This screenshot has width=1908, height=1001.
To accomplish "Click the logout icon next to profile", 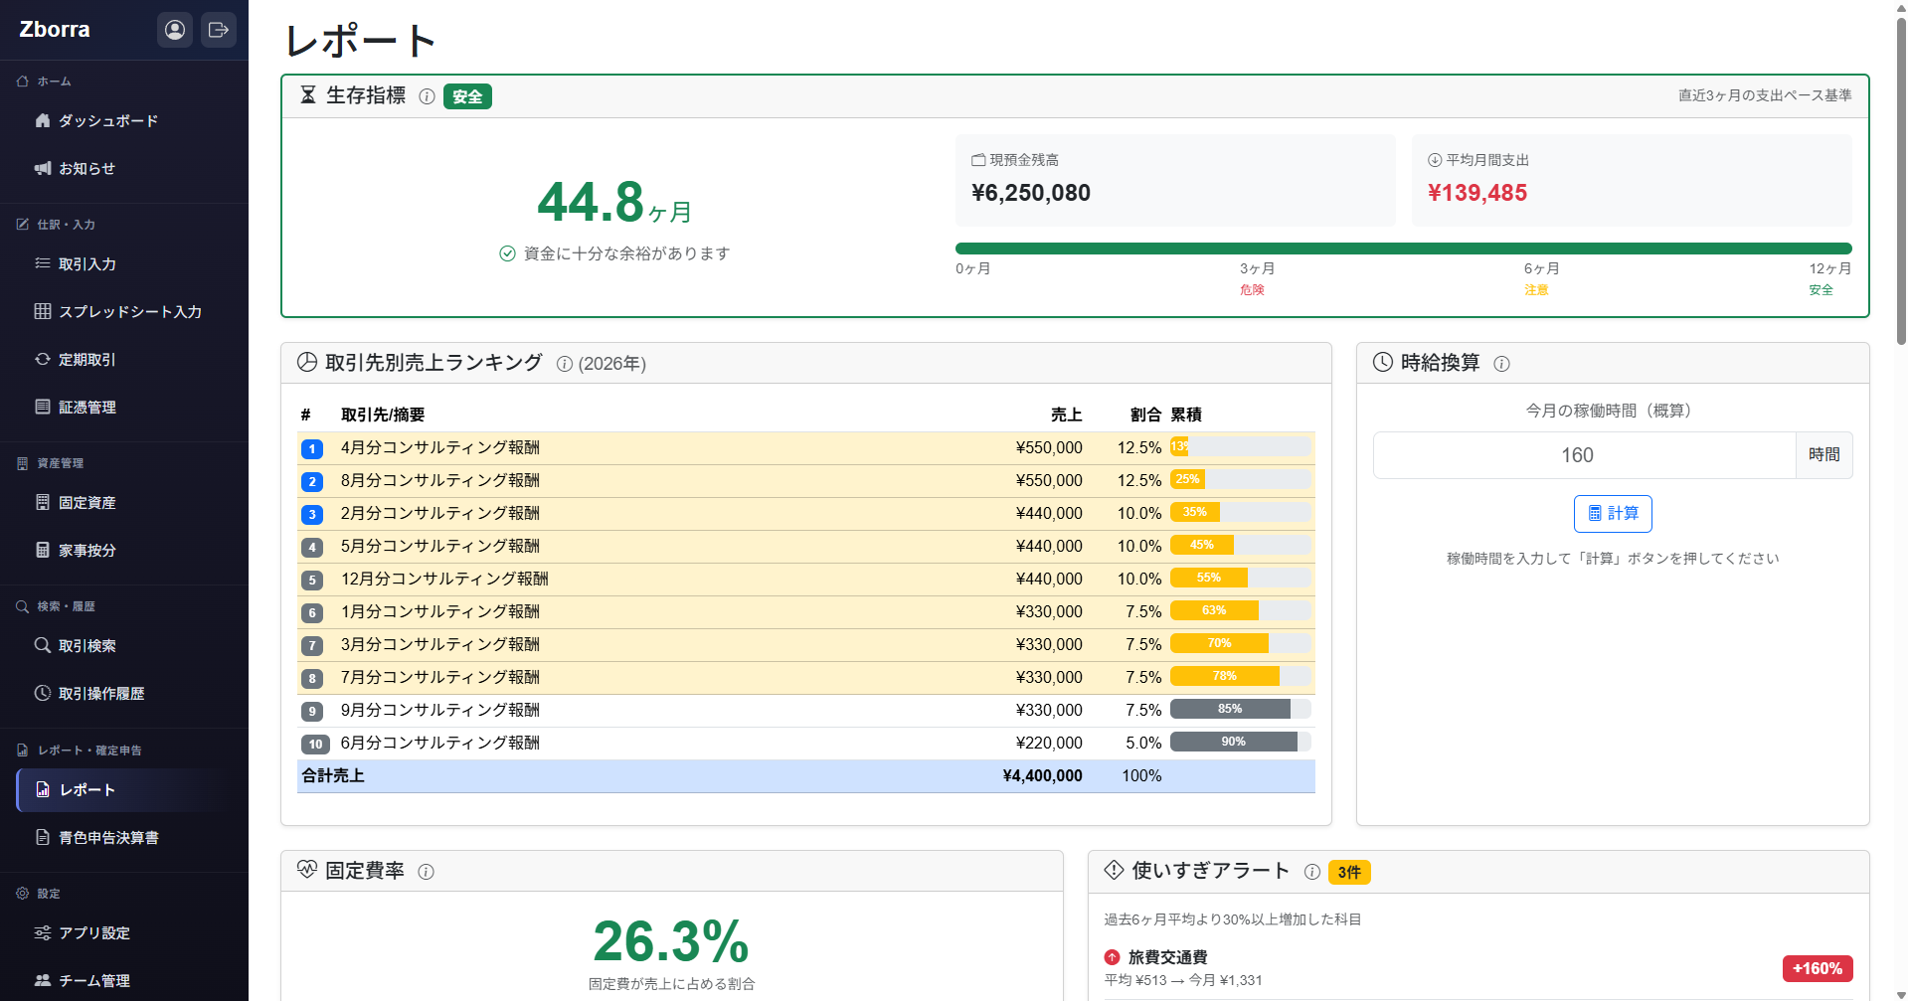I will pyautogui.click(x=219, y=30).
